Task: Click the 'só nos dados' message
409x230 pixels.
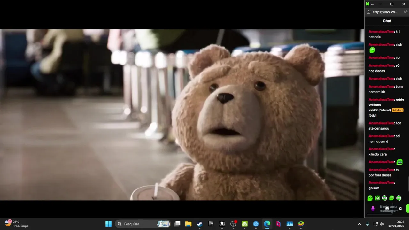Action: (x=384, y=68)
